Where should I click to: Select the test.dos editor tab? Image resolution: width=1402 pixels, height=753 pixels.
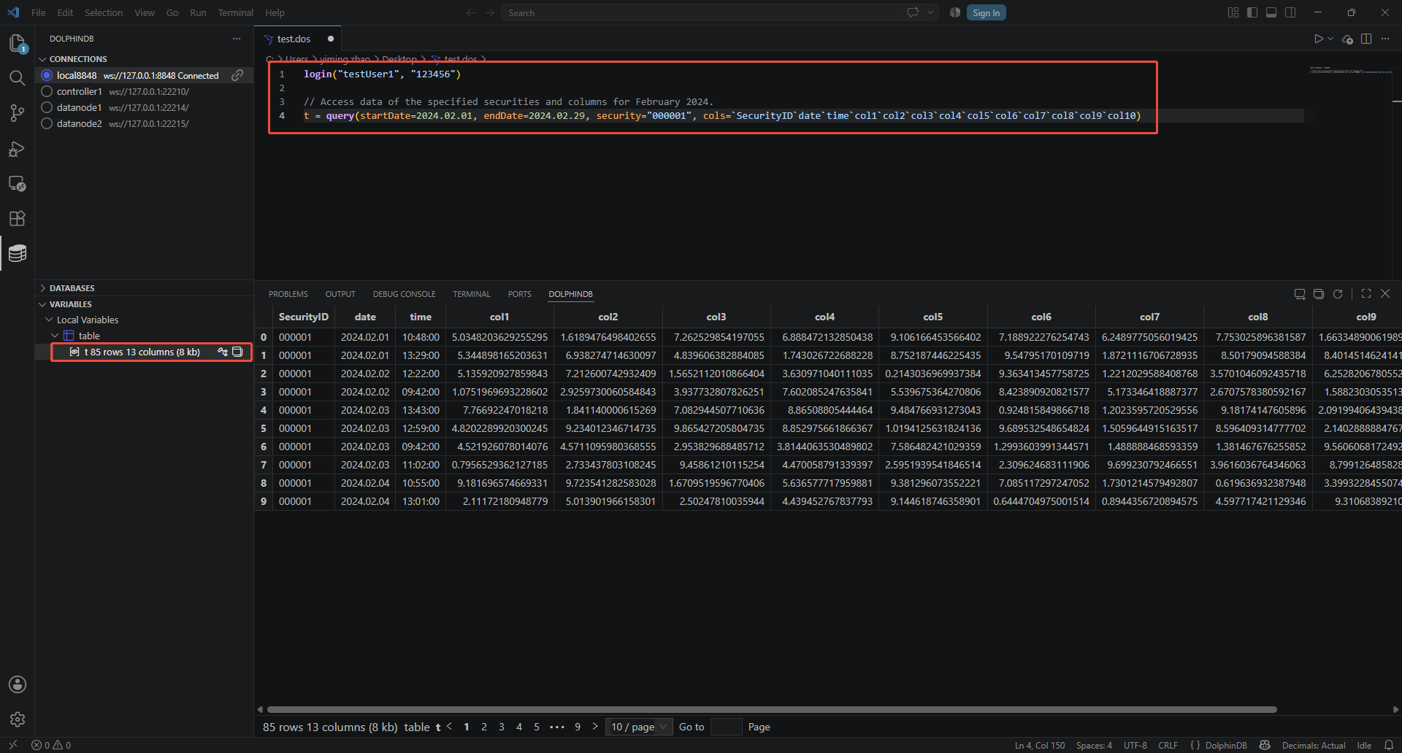pyautogui.click(x=298, y=39)
